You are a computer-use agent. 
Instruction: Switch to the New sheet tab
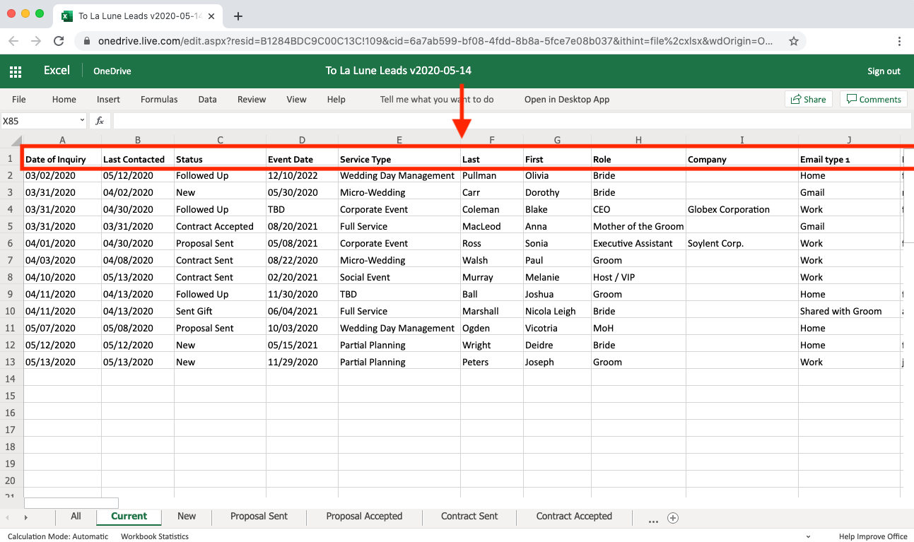187,517
